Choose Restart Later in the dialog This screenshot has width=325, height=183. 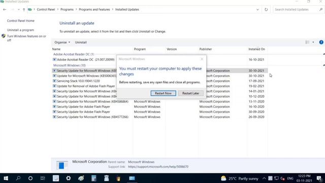[x=191, y=93]
